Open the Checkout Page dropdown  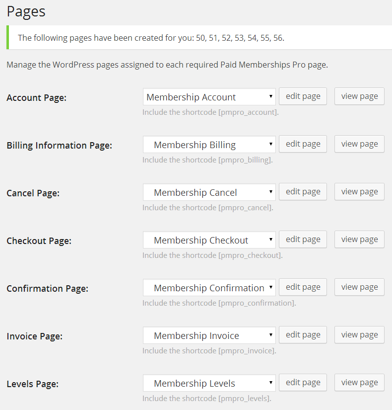209,240
